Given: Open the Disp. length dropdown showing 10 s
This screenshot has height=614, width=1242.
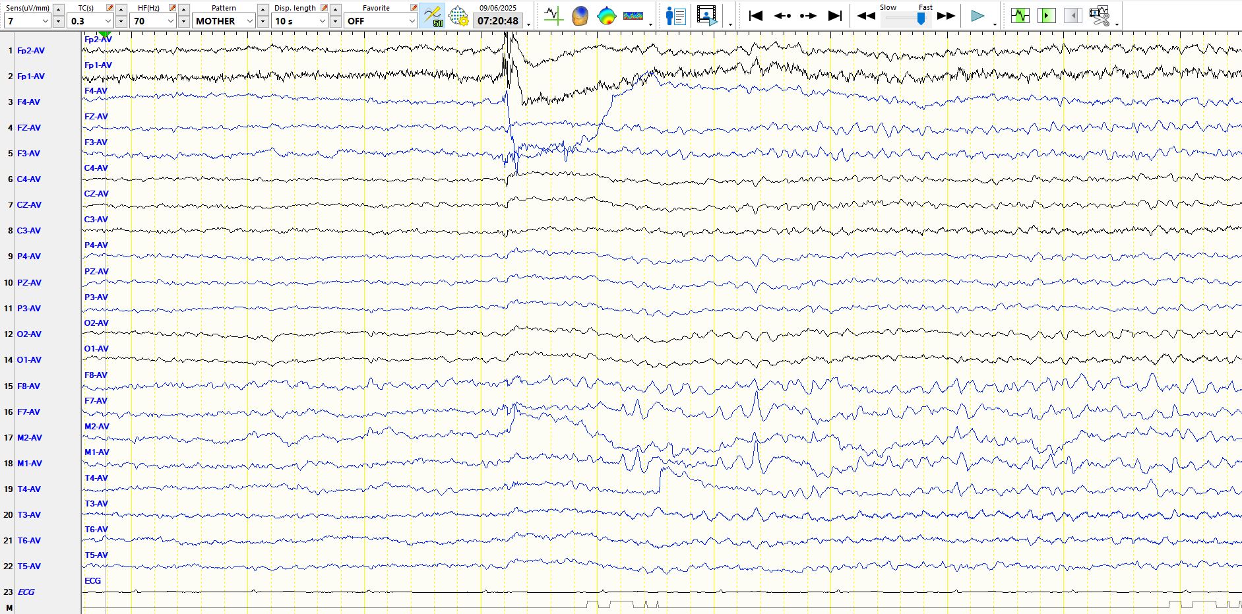Looking at the screenshot, I should click(x=300, y=21).
